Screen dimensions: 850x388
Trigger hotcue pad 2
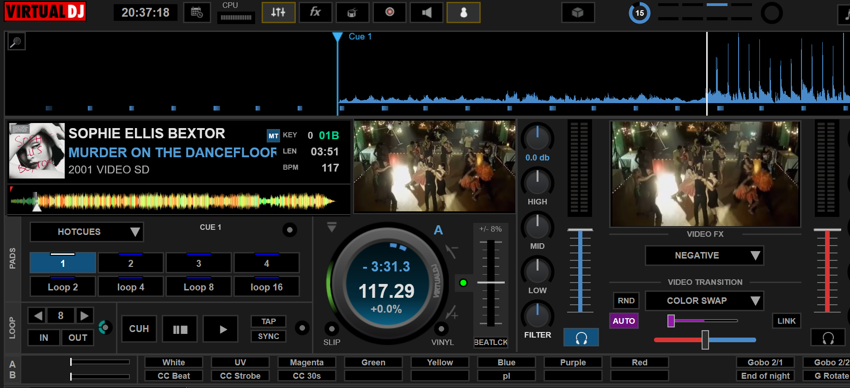click(x=131, y=263)
